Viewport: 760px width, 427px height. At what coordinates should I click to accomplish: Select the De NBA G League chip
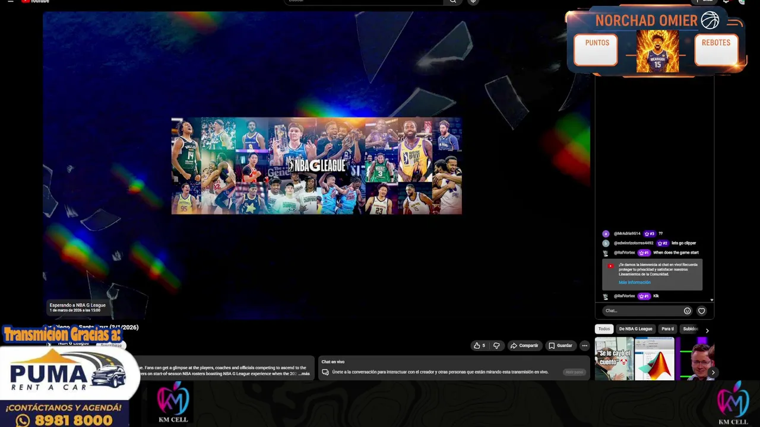click(x=635, y=329)
